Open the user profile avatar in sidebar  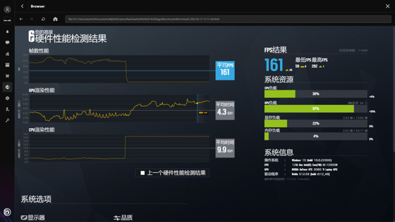7,9
